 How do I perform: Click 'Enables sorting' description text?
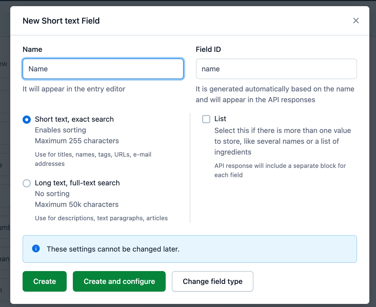pyautogui.click(x=61, y=130)
